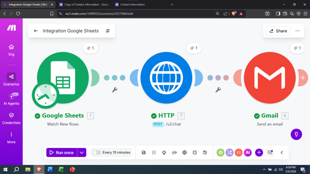The image size is (310, 174).
Task: Open File Explorer from taskbar
Action: pyautogui.click(x=28, y=169)
